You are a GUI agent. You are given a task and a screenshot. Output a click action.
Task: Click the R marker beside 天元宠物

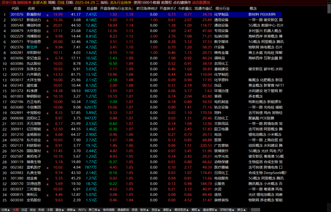click(x=47, y=124)
